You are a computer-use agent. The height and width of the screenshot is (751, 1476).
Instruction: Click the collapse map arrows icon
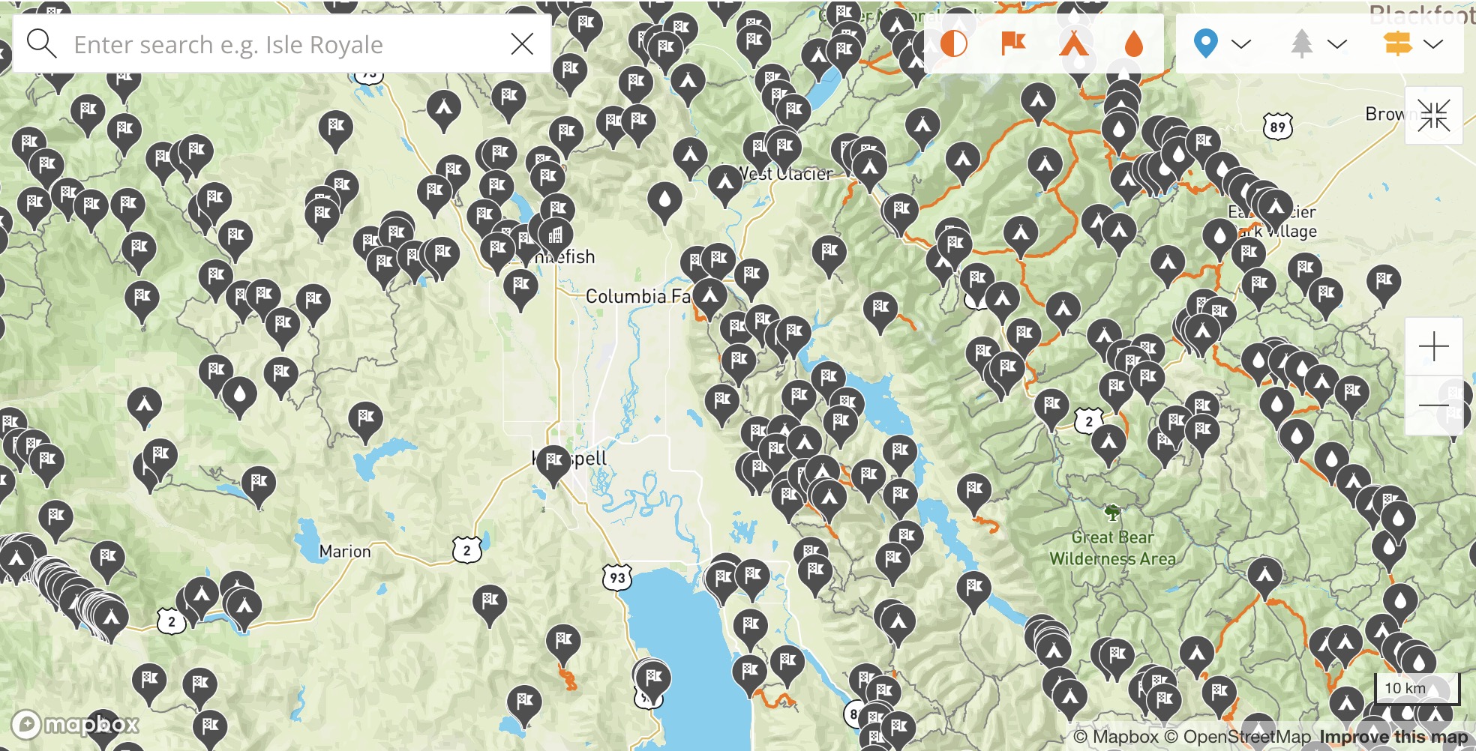coord(1433,115)
